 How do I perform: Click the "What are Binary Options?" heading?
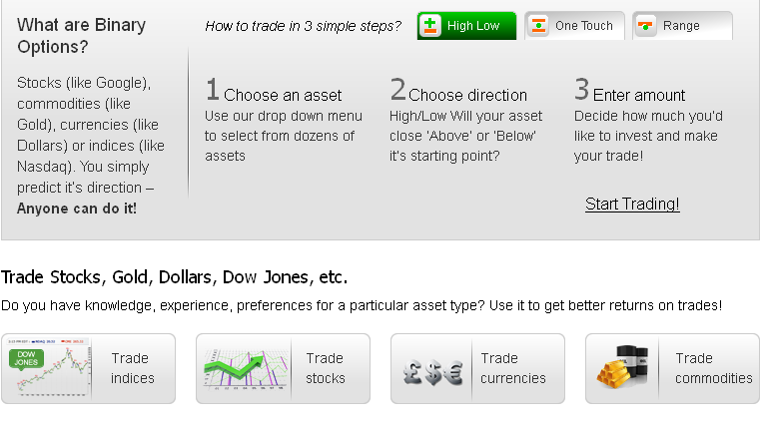[x=81, y=35]
